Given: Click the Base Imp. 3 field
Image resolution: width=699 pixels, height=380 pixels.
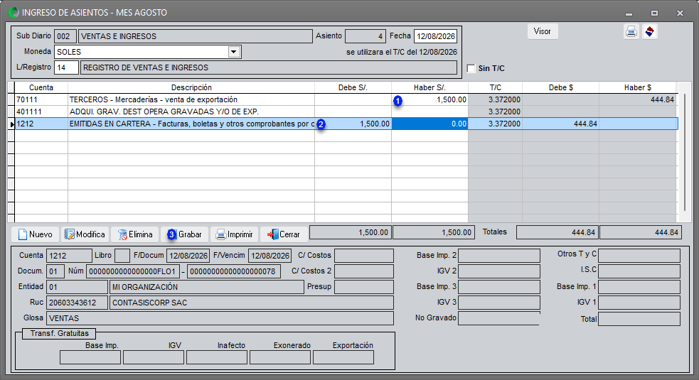Looking at the screenshot, I should (499, 287).
